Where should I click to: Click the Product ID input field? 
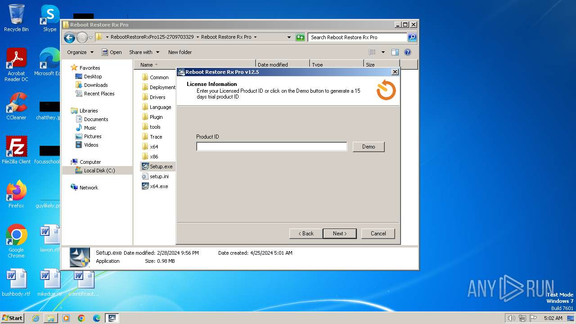tap(272, 146)
